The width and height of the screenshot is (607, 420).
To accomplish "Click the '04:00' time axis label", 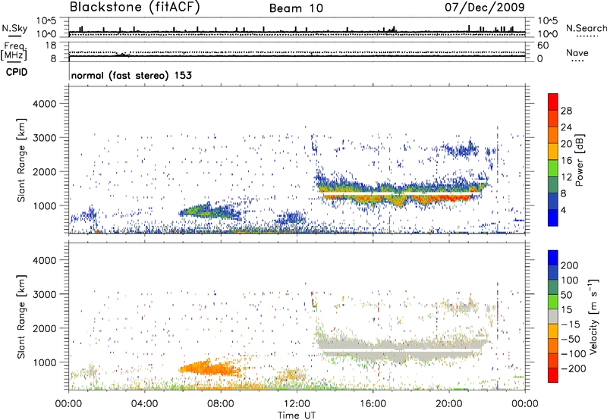I will 144,404.
